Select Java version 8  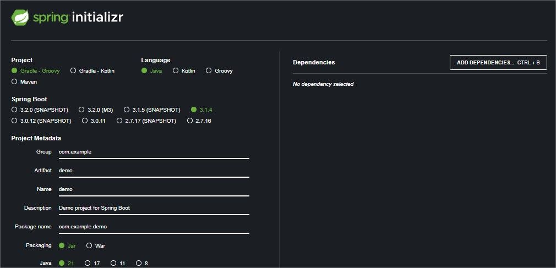point(142,263)
